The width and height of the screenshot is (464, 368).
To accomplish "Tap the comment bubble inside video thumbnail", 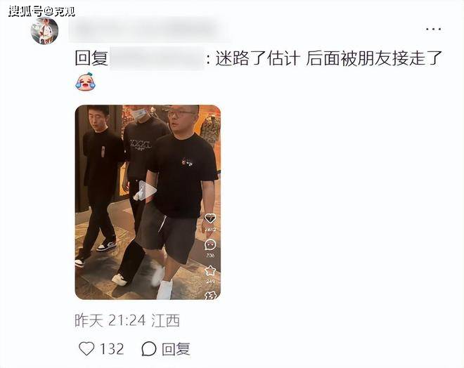I will coord(210,244).
